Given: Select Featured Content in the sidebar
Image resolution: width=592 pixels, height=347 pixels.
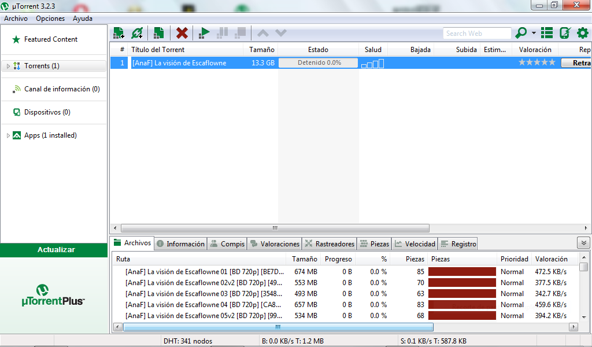Looking at the screenshot, I should 51,39.
